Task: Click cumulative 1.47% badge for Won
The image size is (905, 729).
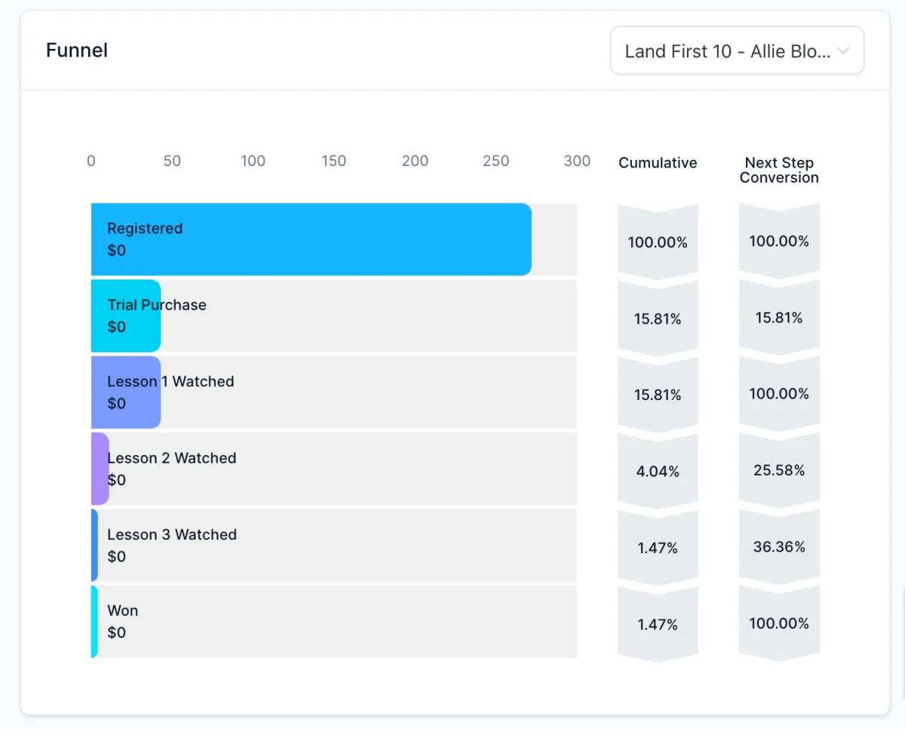Action: 658,624
